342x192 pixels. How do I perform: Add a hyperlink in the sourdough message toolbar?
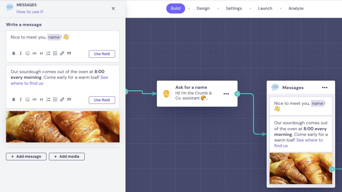pyautogui.click(x=62, y=99)
